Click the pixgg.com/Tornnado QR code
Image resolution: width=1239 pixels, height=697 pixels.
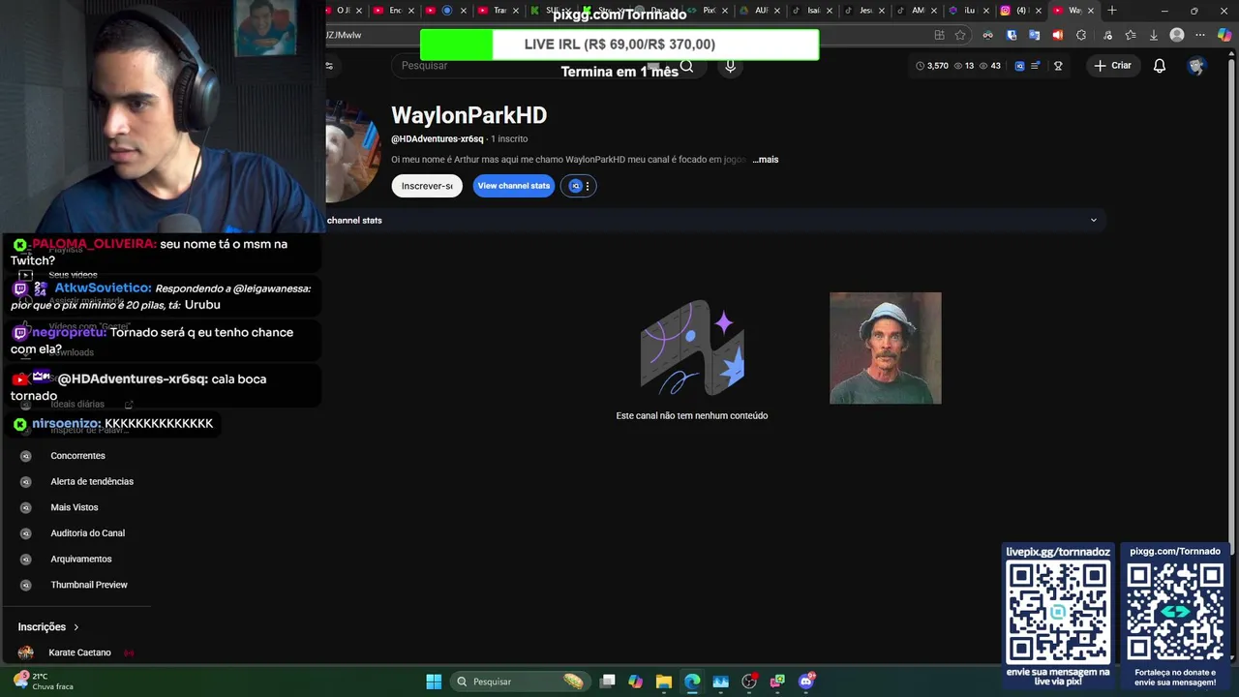[1175, 614]
